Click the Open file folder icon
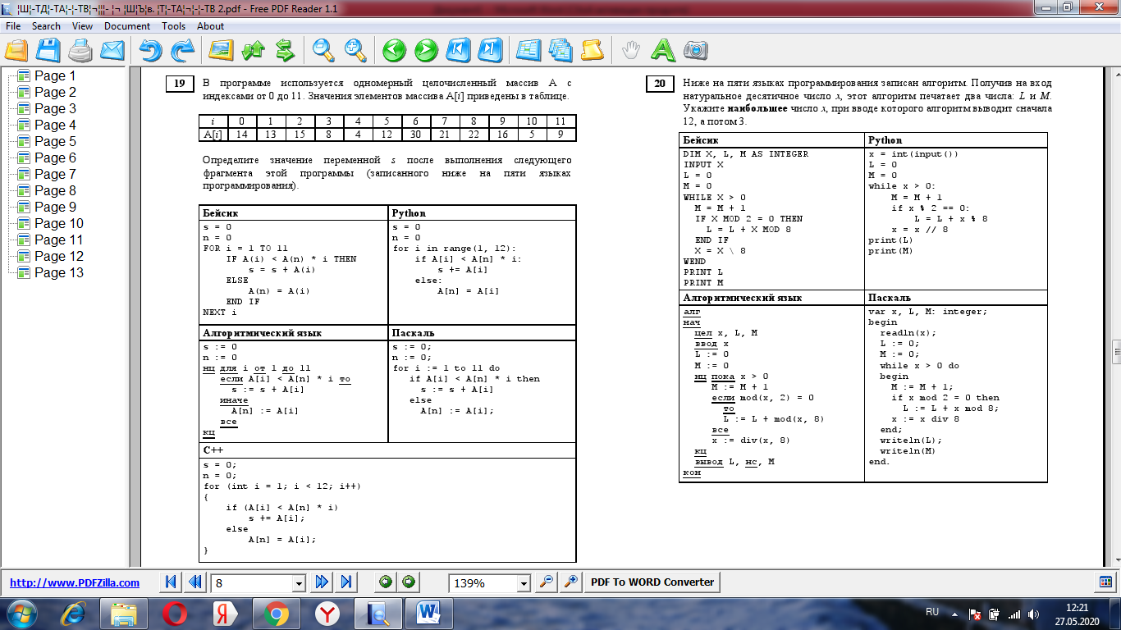This screenshot has height=630, width=1121. pyautogui.click(x=17, y=50)
